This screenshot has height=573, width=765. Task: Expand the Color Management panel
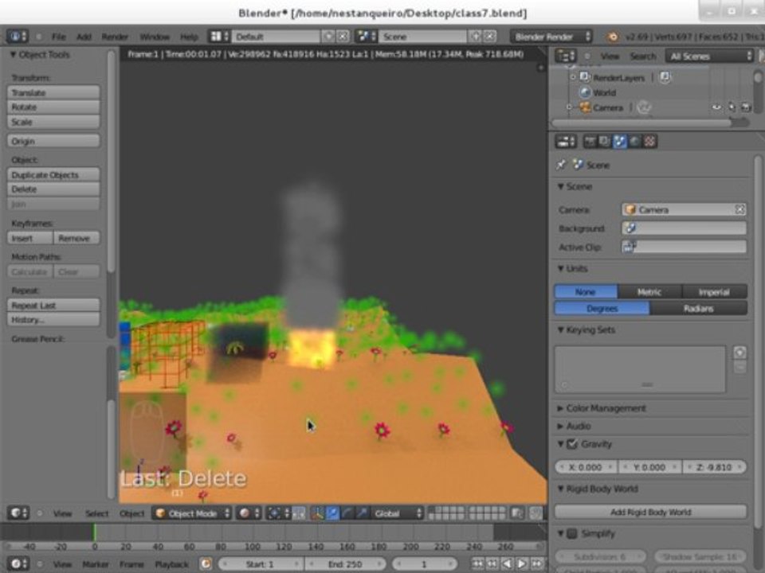[561, 408]
